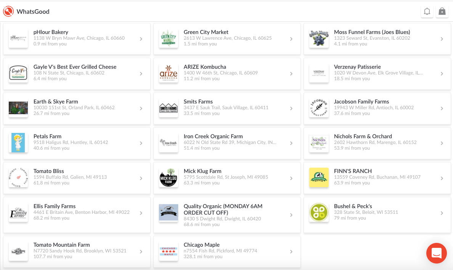Click the Gayle V's Grilled Cheese logo
This screenshot has height=270, width=453.
point(18,73)
